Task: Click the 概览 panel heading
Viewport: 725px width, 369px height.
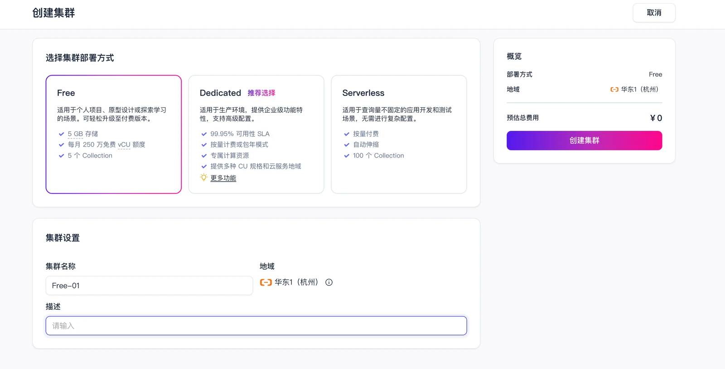Action: coord(514,56)
